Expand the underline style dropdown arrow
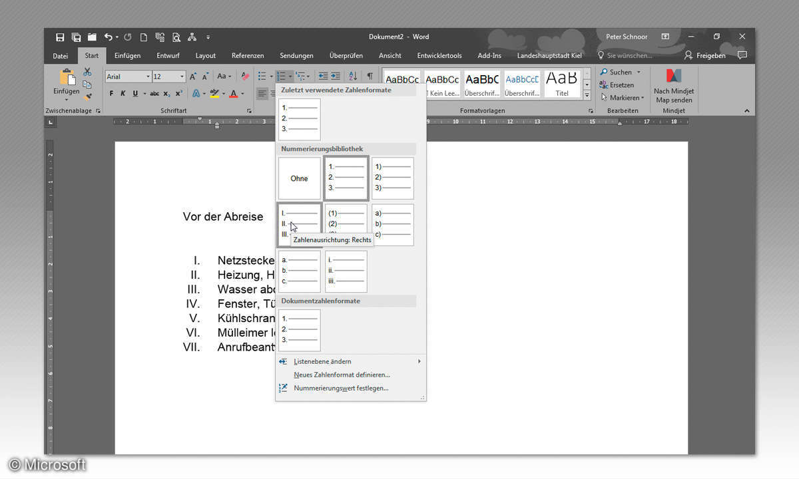 144,94
